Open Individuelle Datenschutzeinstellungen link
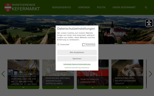 pyautogui.click(x=77, y=64)
